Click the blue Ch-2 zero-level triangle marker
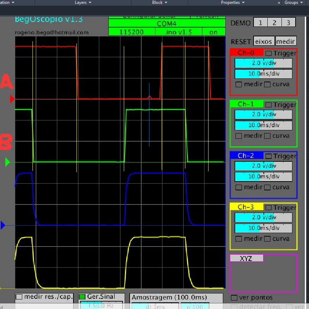 (x=3, y=225)
